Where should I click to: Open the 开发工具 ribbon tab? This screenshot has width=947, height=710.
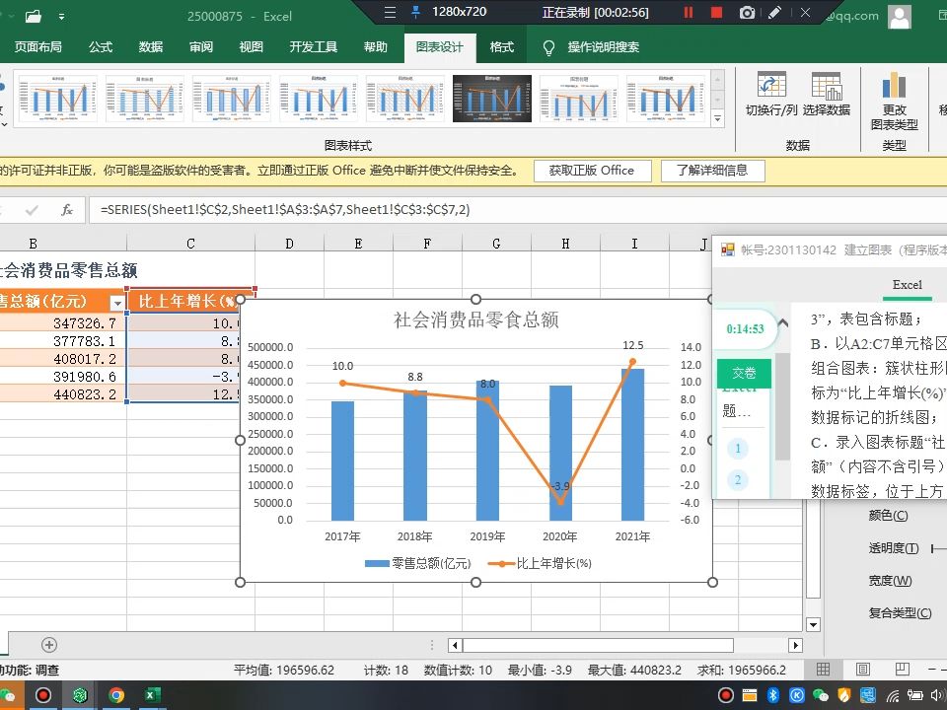click(314, 45)
